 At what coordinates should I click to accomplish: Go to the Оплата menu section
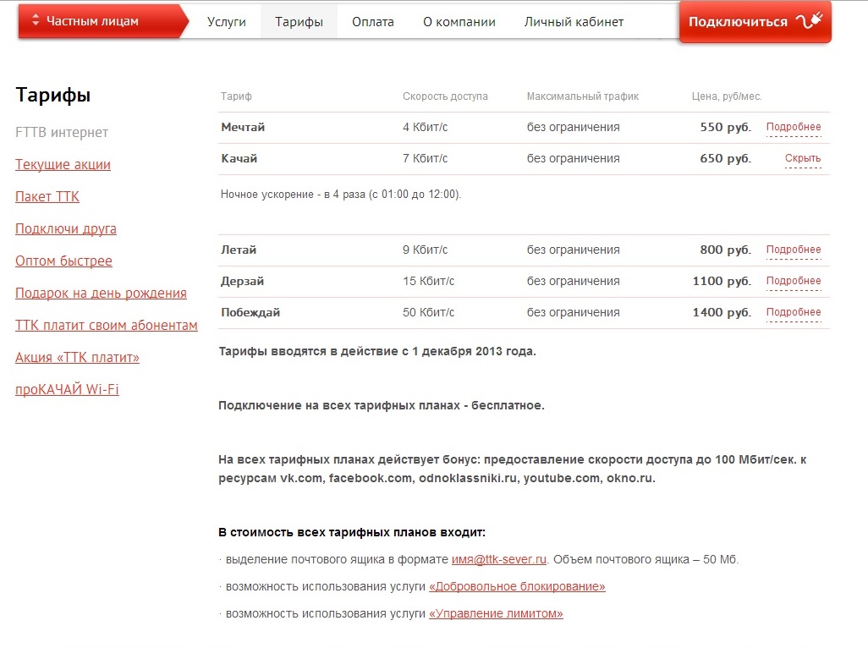(x=373, y=22)
